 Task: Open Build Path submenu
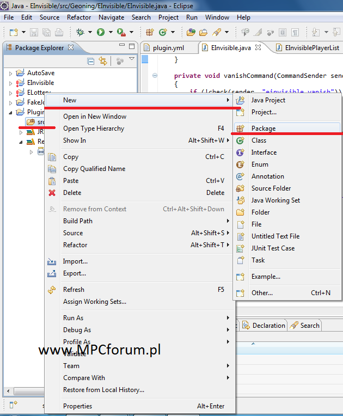click(x=140, y=221)
